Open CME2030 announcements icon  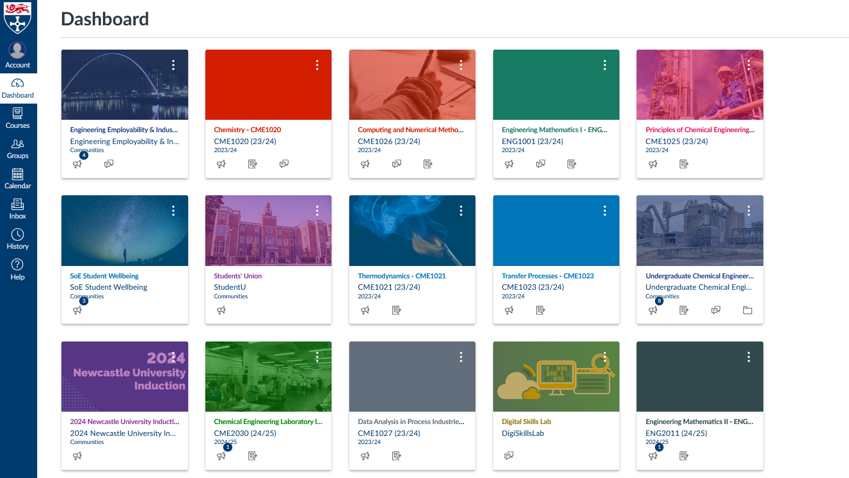[x=222, y=456]
